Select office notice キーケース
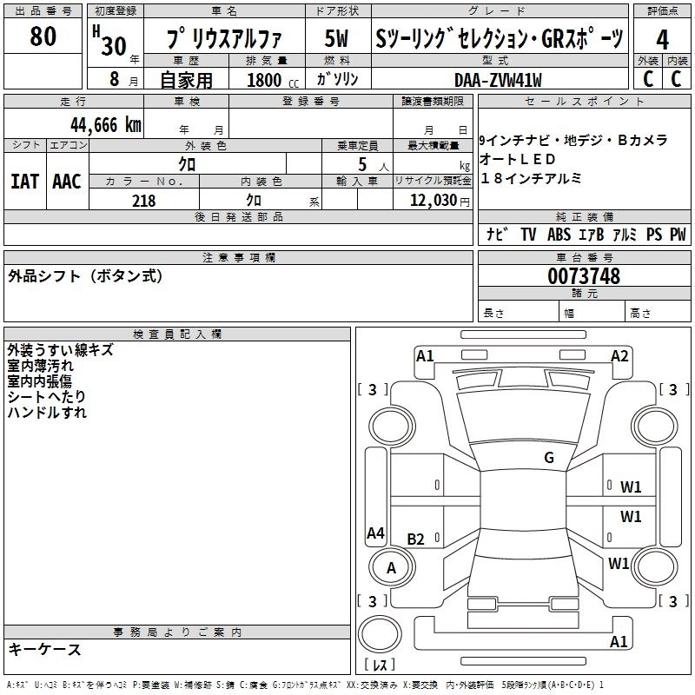695x695 pixels. 45,650
